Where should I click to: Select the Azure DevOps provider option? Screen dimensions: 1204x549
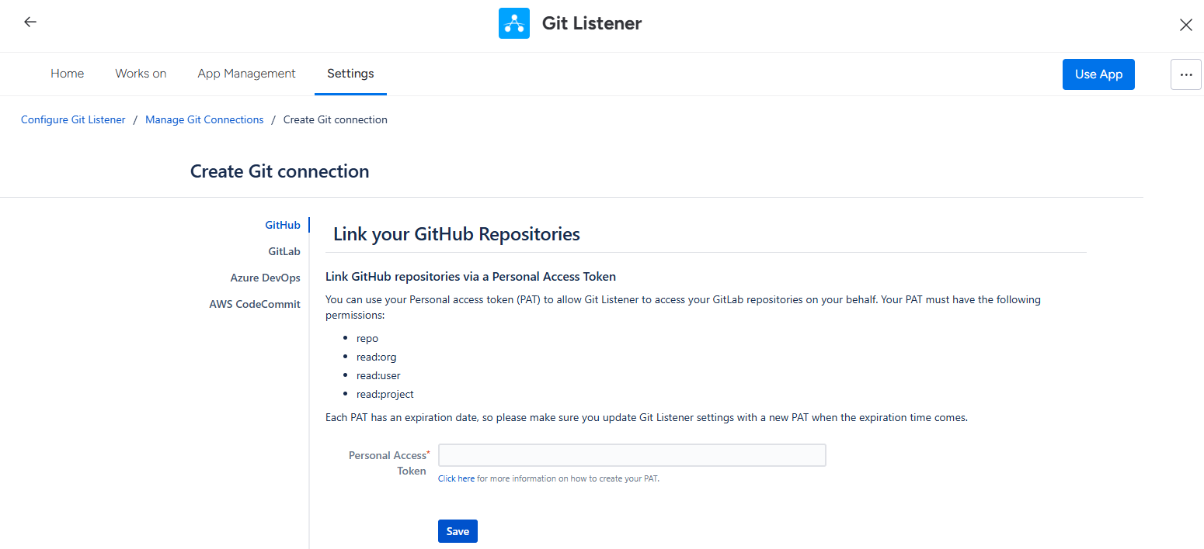[265, 278]
